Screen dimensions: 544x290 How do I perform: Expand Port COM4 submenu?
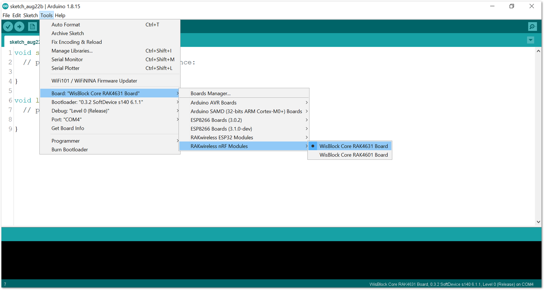point(110,120)
